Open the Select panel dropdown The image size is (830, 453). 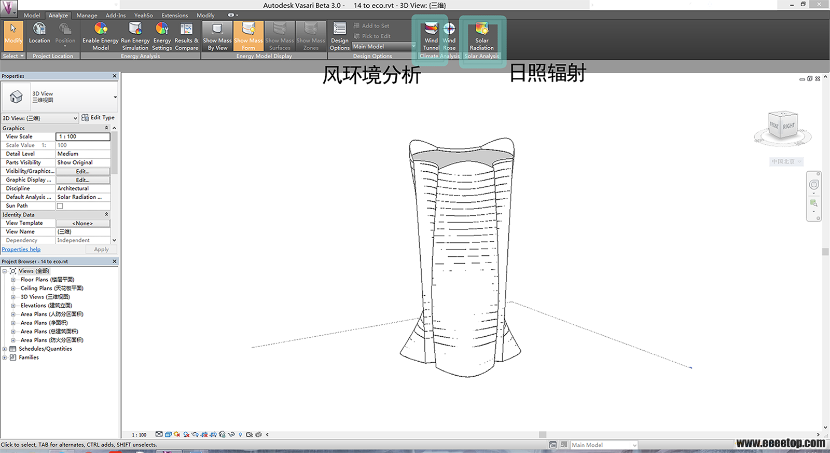coord(13,56)
